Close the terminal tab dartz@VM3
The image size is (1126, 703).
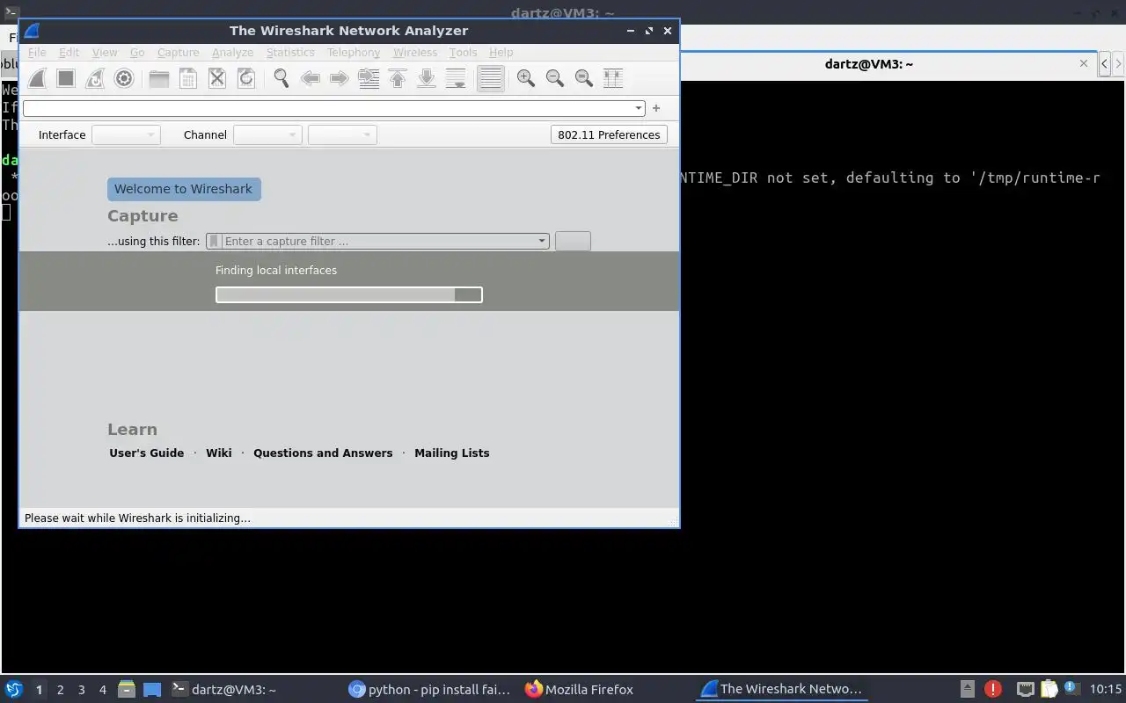(x=1084, y=63)
